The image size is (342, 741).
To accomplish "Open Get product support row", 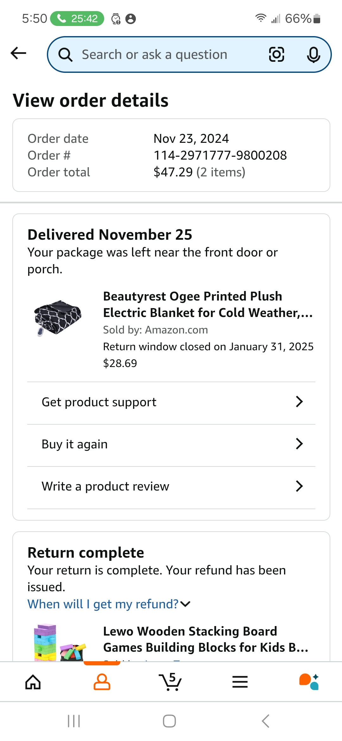I will coord(171,402).
